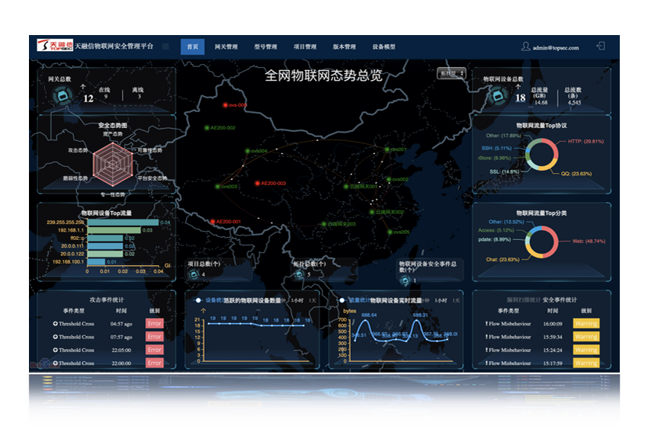Select the red ovs-006 node on the map

coord(225,105)
